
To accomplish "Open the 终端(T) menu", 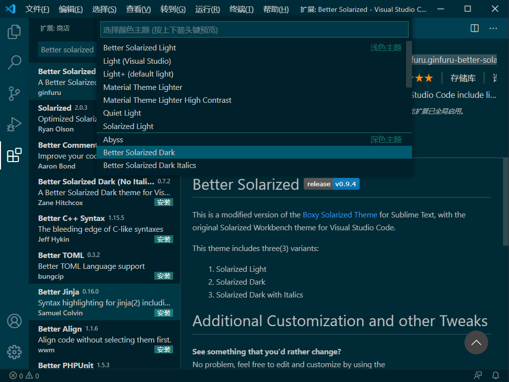I will [241, 9].
